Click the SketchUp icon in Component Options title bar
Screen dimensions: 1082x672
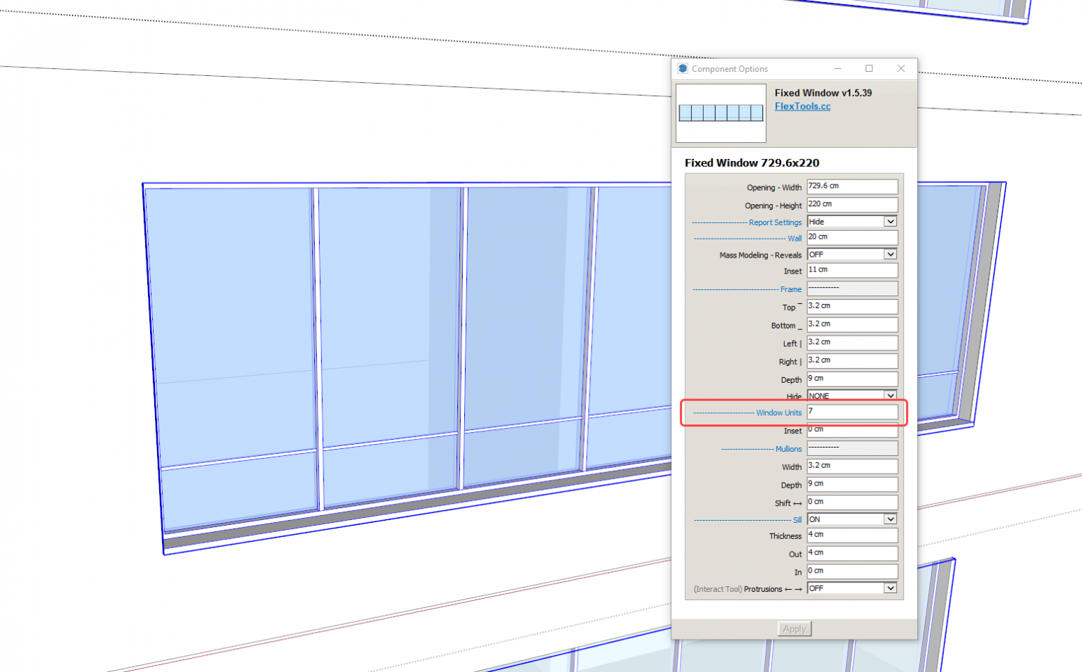(682, 69)
